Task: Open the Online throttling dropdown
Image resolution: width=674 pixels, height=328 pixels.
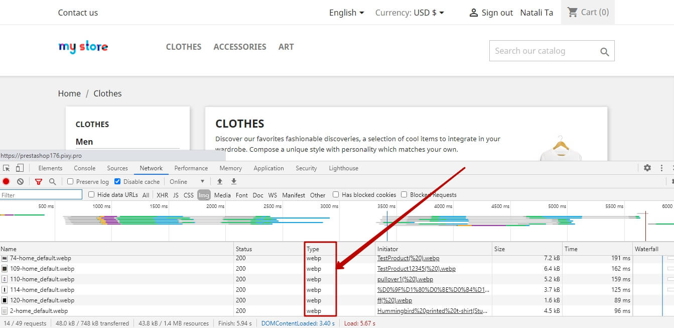Action: [x=187, y=182]
